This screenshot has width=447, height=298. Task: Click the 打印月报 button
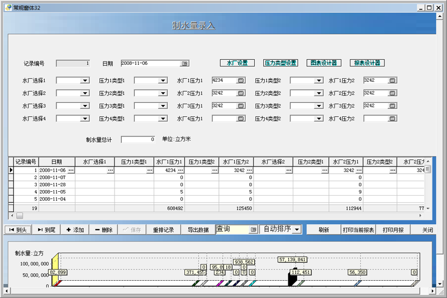[x=393, y=230]
